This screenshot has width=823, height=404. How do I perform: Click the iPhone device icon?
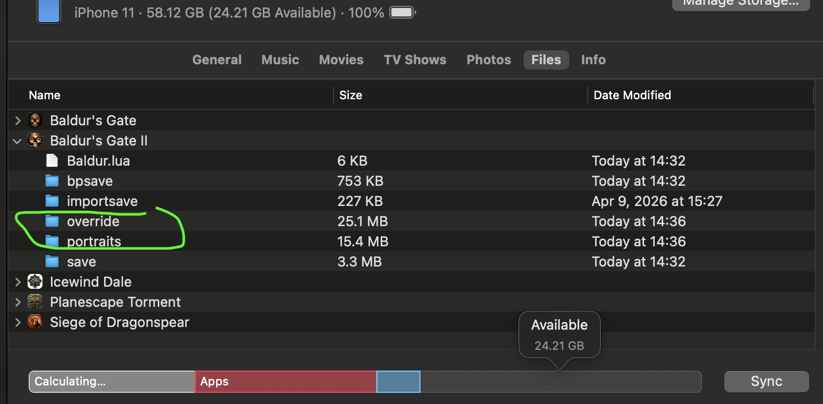(48, 12)
